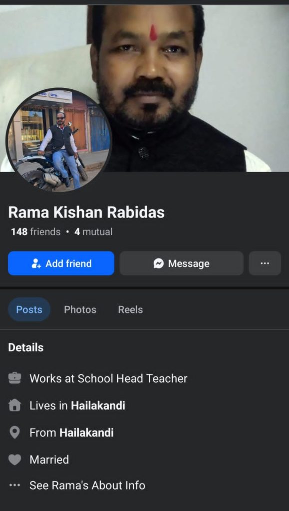Click the Add friend button

click(61, 263)
